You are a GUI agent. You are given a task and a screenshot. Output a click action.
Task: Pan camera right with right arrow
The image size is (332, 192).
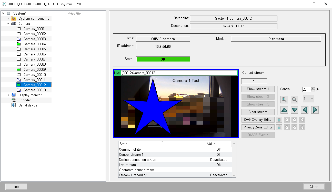click(x=315, y=110)
